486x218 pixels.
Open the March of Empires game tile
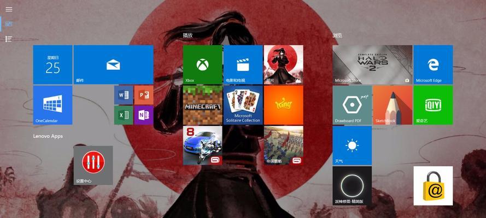(284, 146)
